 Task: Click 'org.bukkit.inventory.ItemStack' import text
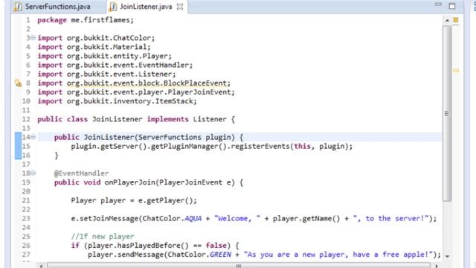(x=130, y=101)
